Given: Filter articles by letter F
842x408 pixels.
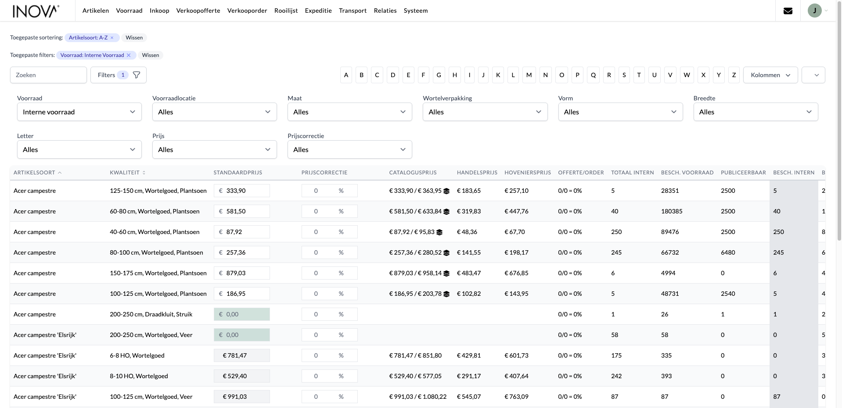Looking at the screenshot, I should click(x=423, y=75).
